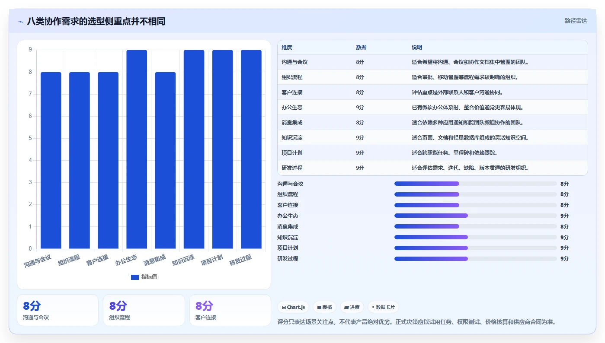Click the 组织流程 progress bar
This screenshot has height=343, width=605.
point(475,194)
